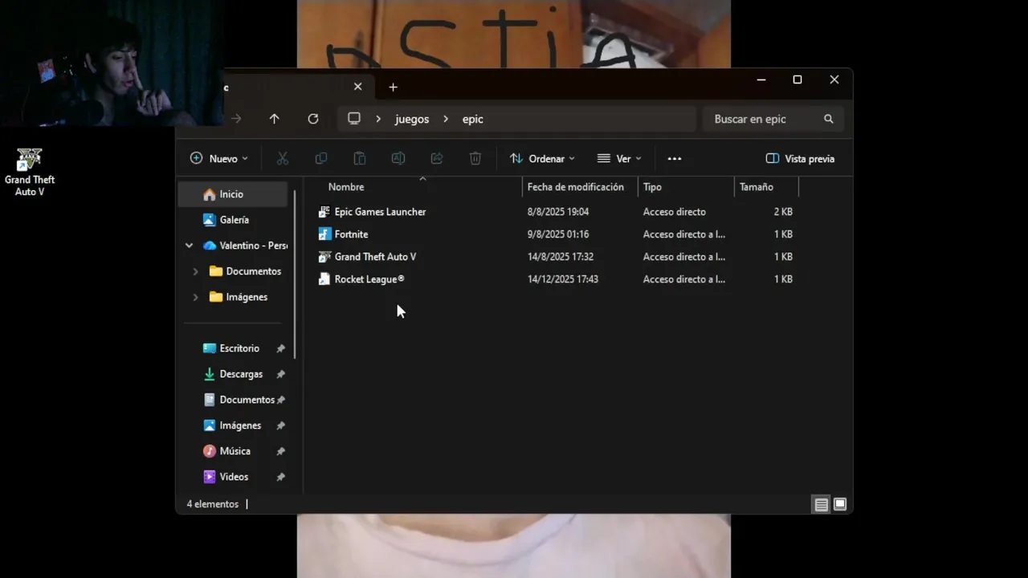The width and height of the screenshot is (1028, 578).
Task: Click the Up one level arrow
Action: tap(275, 119)
